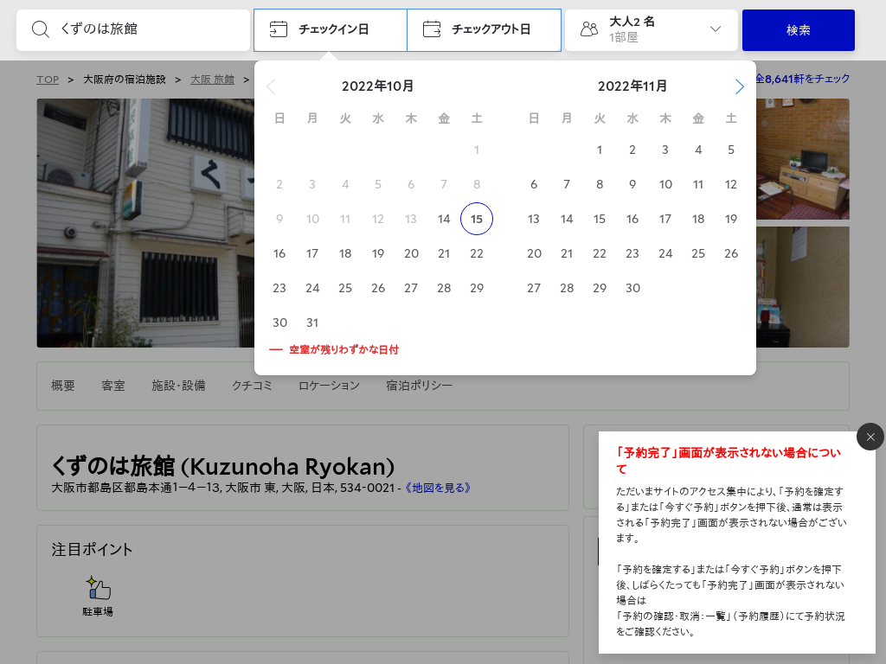Open the チェックアウト日 date field

coord(485,30)
